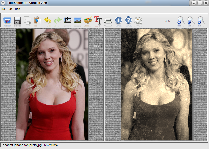The height and width of the screenshot is (149, 209).
Task: Paste from the clipboard using the paste icon
Action: pyautogui.click(x=37, y=20)
